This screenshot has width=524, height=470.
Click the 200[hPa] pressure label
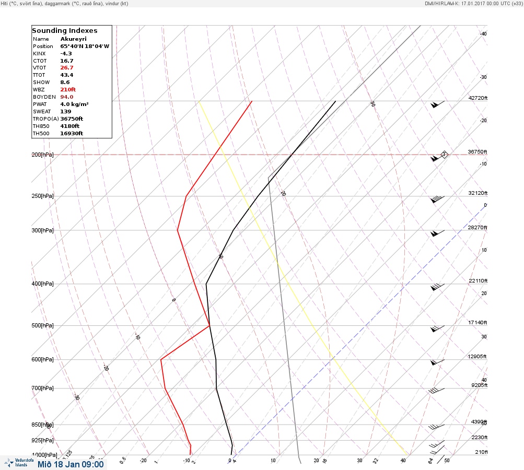coord(42,155)
